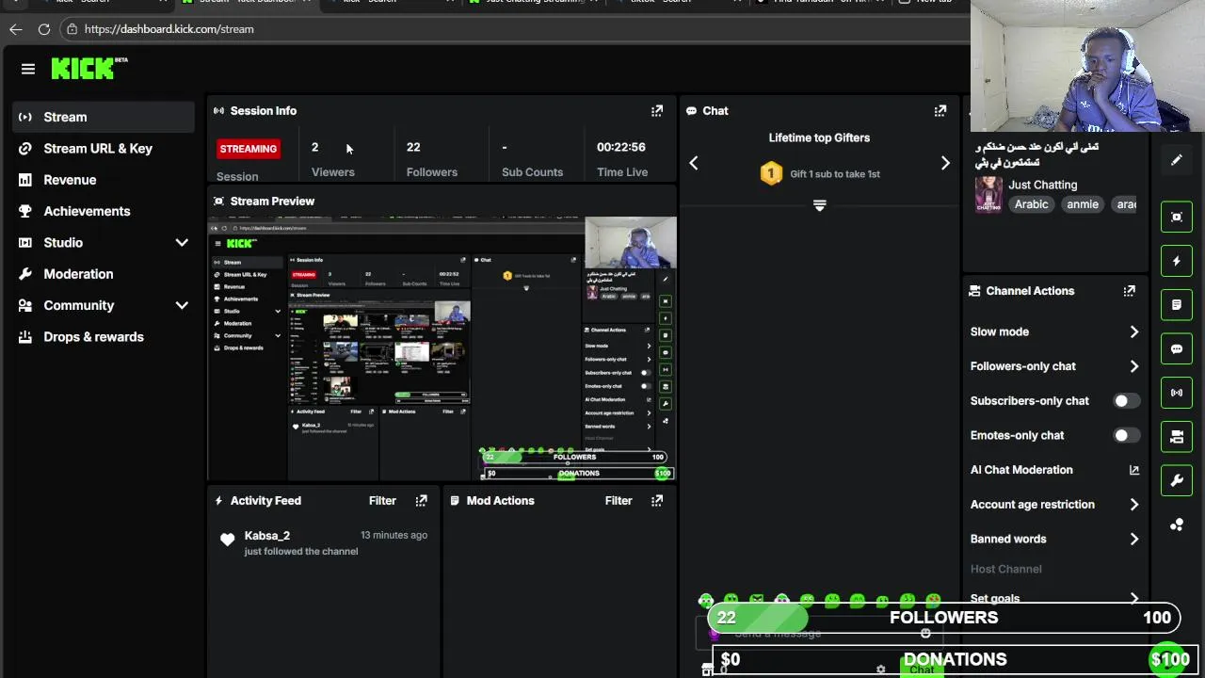
Task: Click the heart icon beside Kabsa_2
Action: point(227,540)
